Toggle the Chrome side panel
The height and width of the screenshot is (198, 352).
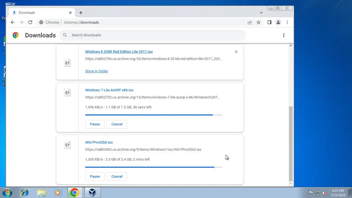coord(269,22)
